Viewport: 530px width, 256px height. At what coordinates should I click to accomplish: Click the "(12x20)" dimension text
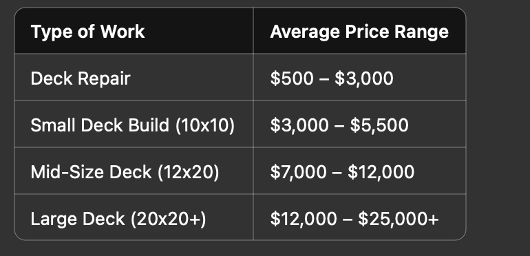pyautogui.click(x=189, y=172)
